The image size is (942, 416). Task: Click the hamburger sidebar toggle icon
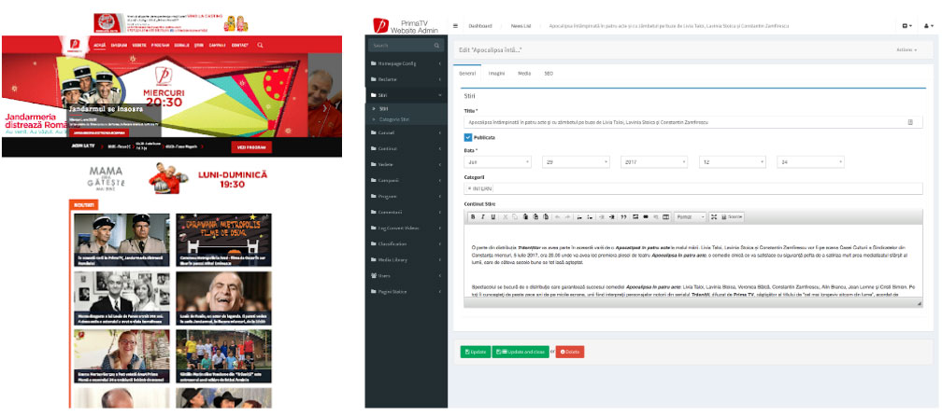coord(455,26)
